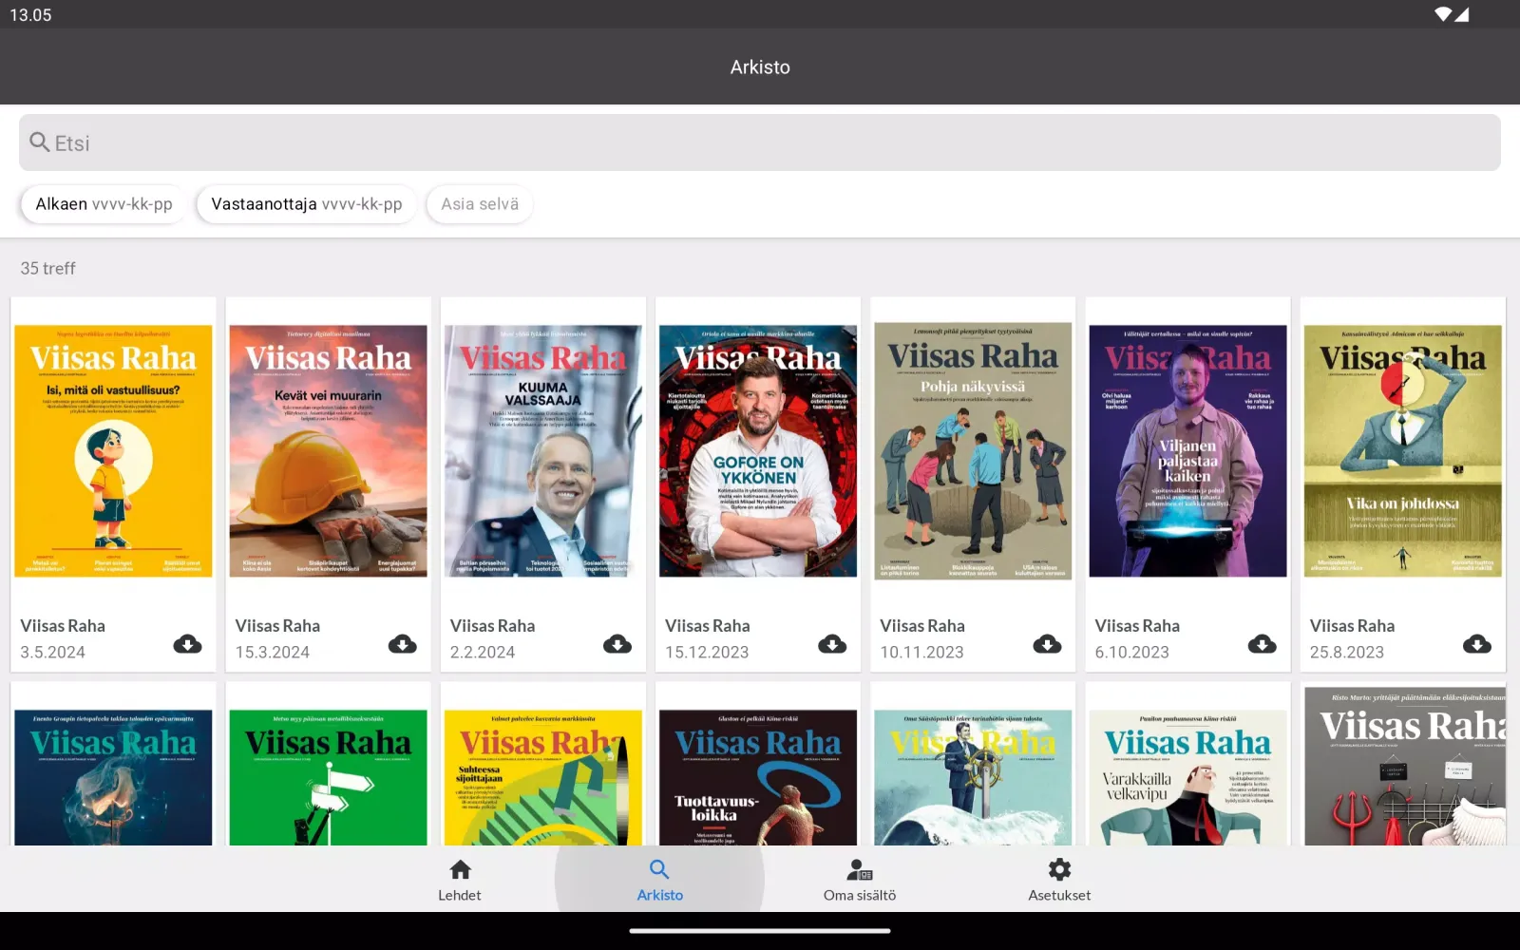Check the WiFi status icon
This screenshot has width=1520, height=950.
pyautogui.click(x=1443, y=14)
